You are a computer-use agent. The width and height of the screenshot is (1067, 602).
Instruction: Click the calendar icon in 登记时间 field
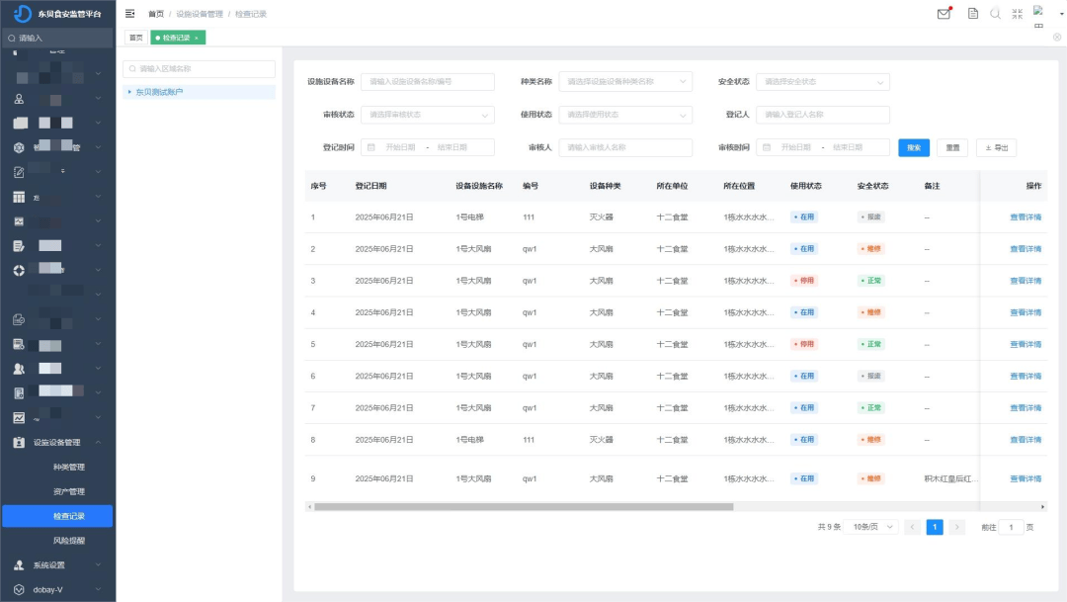click(x=371, y=147)
